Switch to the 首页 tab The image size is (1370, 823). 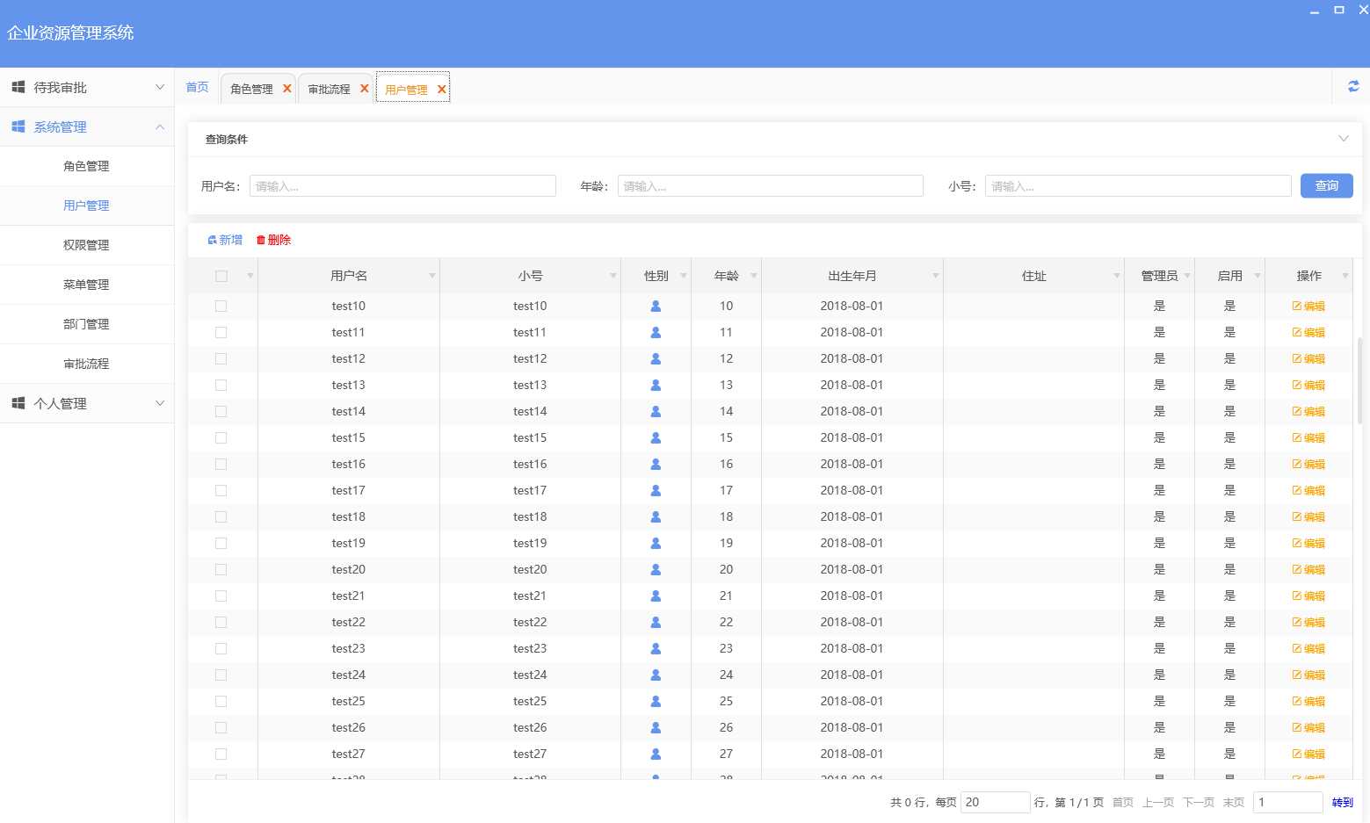[197, 87]
